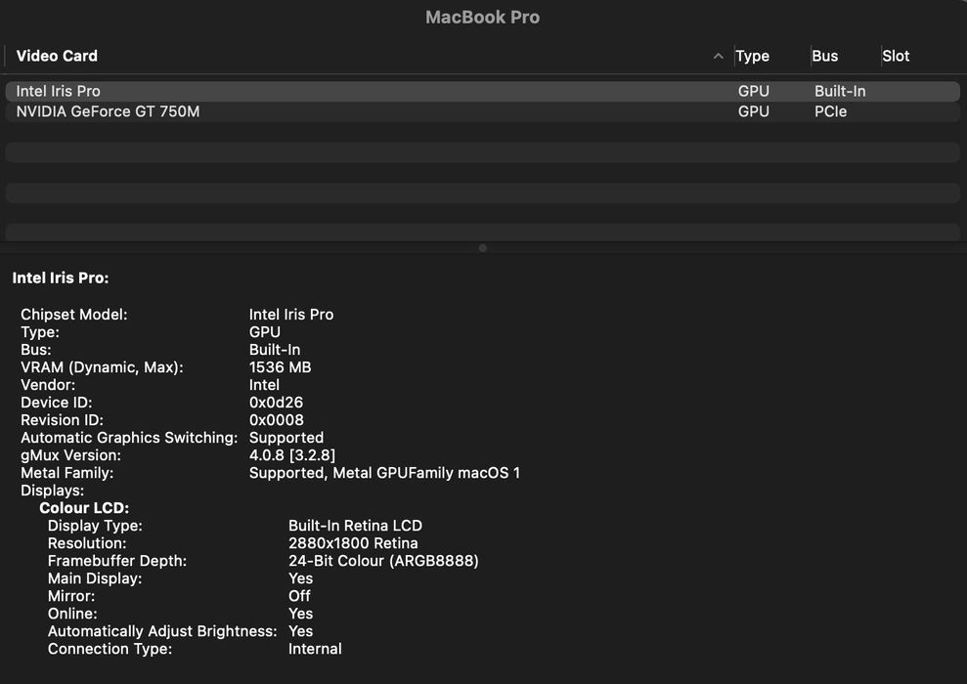Click the Supported value for graphics switching
This screenshot has width=967, height=684.
click(x=286, y=438)
